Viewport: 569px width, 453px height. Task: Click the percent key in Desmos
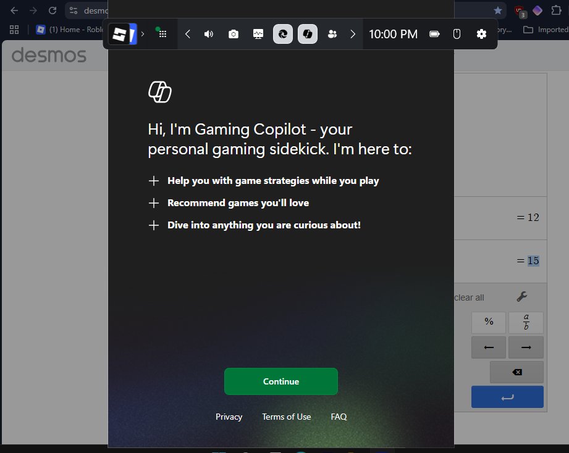489,323
